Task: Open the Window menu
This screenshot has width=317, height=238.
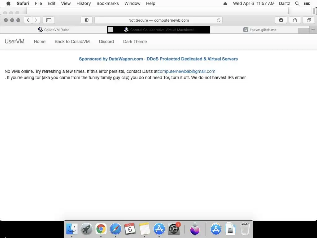Action: point(132,3)
